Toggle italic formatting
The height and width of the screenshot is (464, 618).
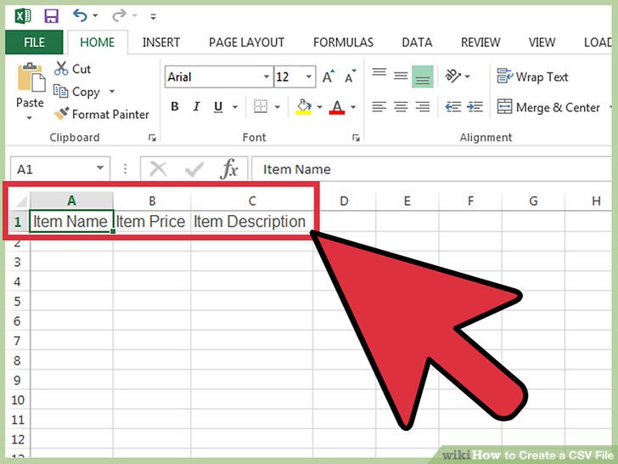pyautogui.click(x=196, y=106)
